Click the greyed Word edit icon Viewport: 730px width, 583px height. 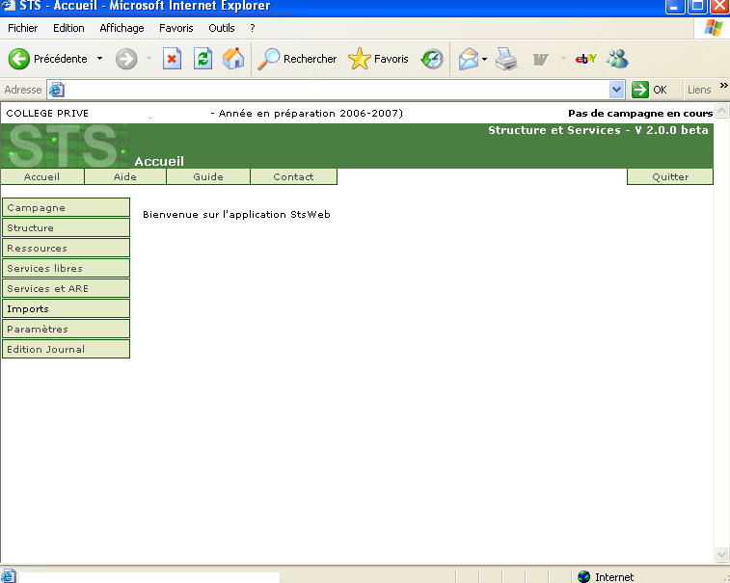541,59
